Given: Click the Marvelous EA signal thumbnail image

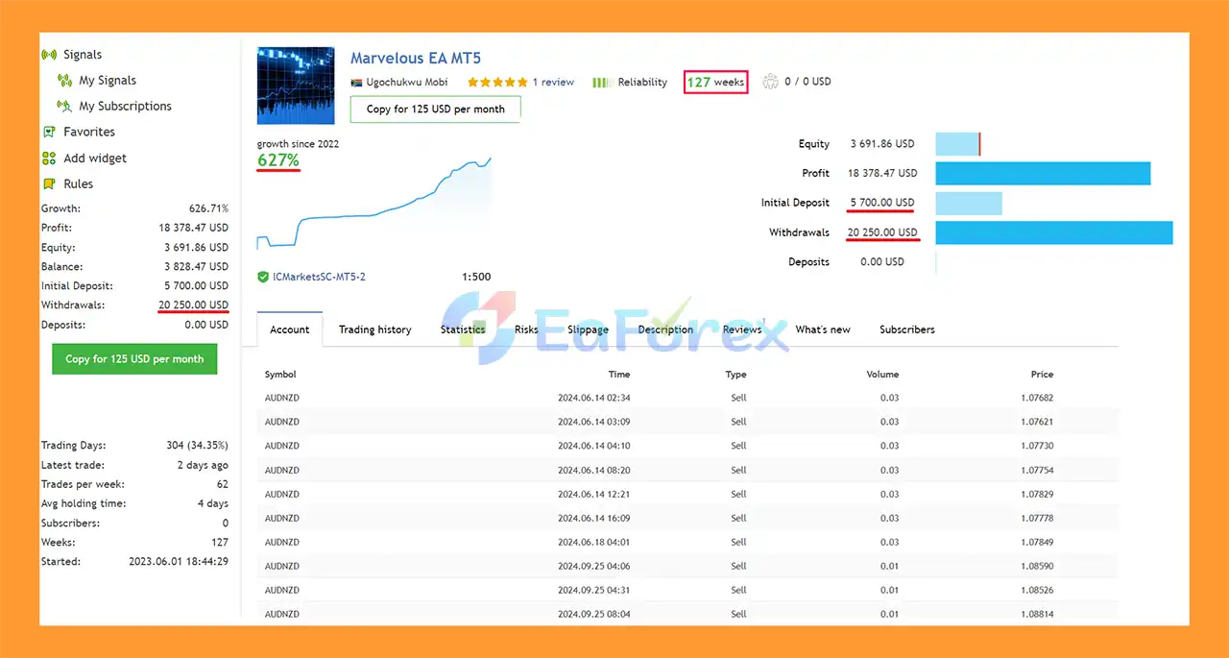Looking at the screenshot, I should pos(296,85).
